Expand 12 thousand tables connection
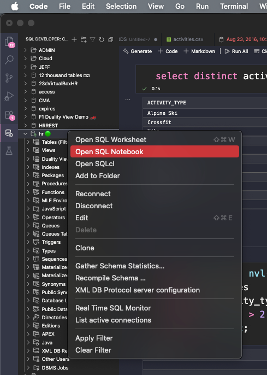The width and height of the screenshot is (267, 375). [x=26, y=75]
